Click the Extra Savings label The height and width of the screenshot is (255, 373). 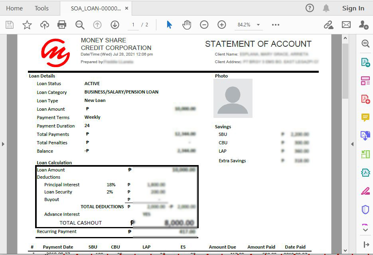(x=232, y=161)
